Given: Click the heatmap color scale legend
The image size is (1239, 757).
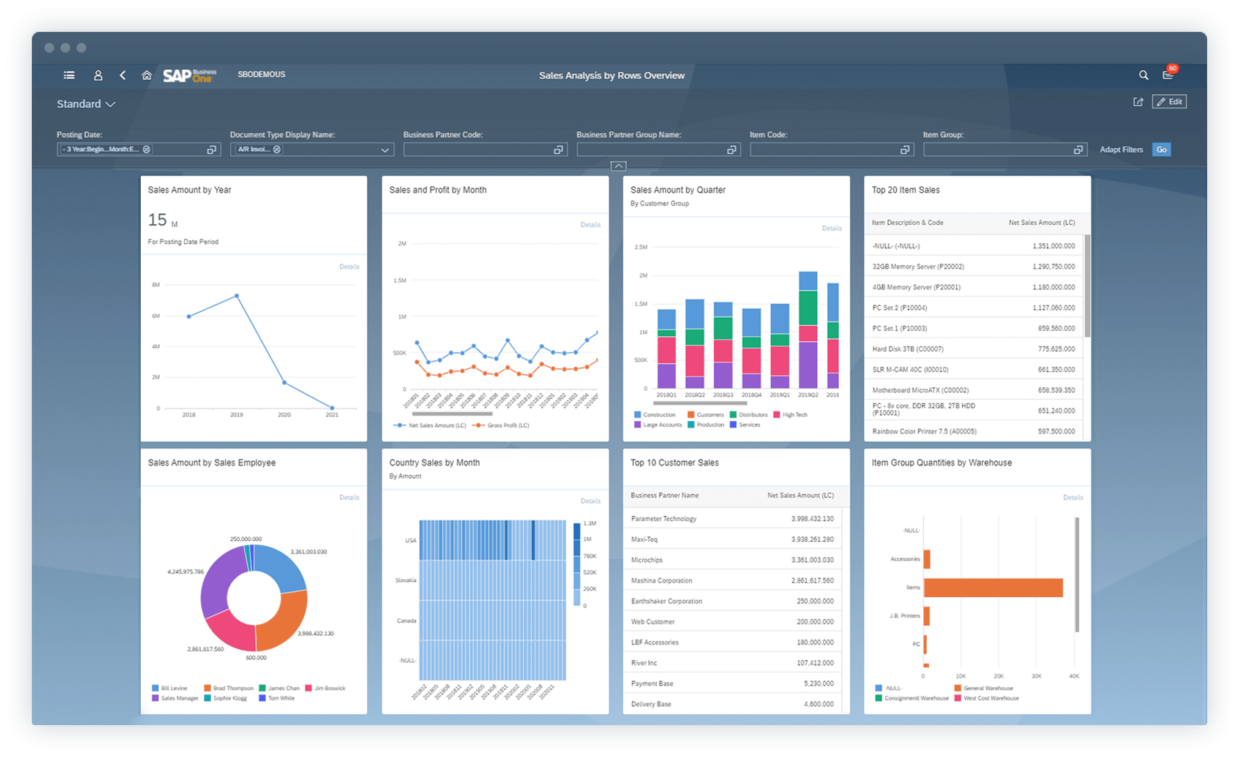Looking at the screenshot, I should click(575, 563).
